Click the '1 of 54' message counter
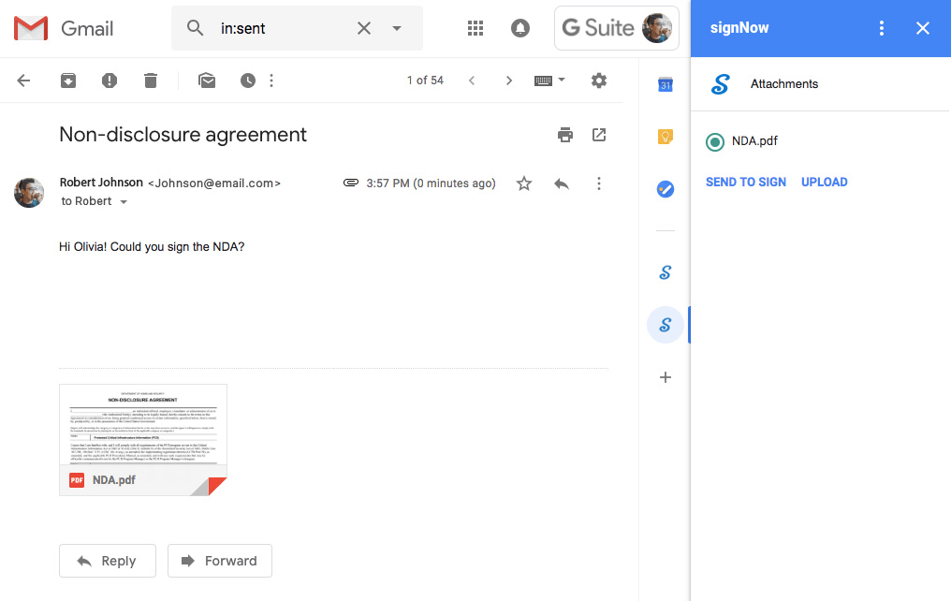Screen dimensions: 951x601 pyautogui.click(x=425, y=81)
